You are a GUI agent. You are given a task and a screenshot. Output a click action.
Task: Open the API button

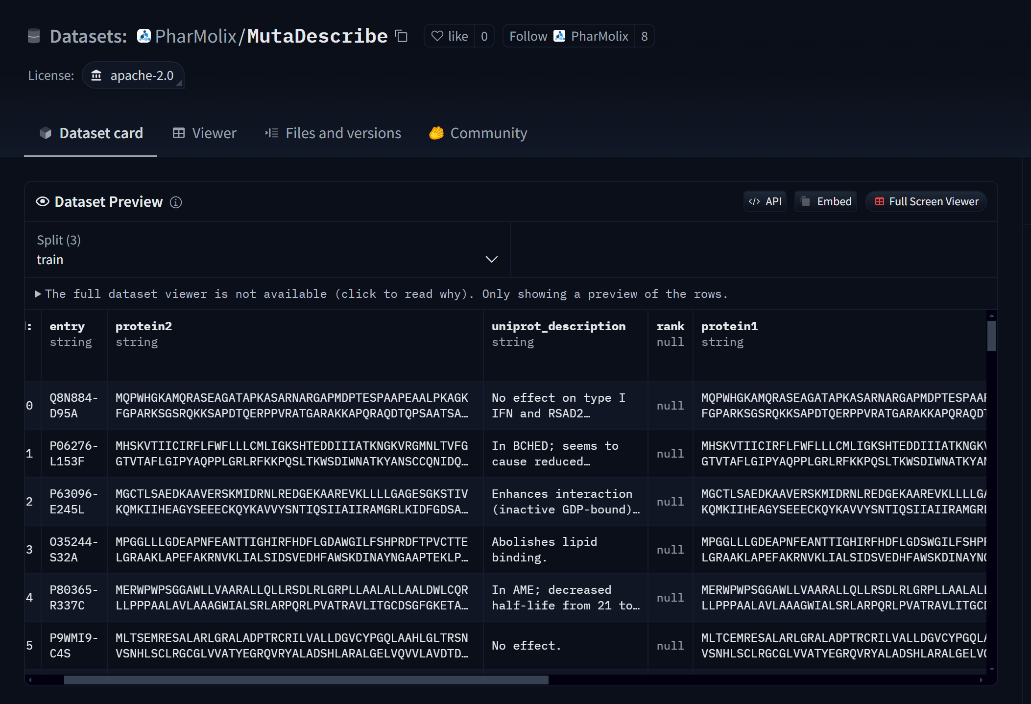[x=765, y=202]
